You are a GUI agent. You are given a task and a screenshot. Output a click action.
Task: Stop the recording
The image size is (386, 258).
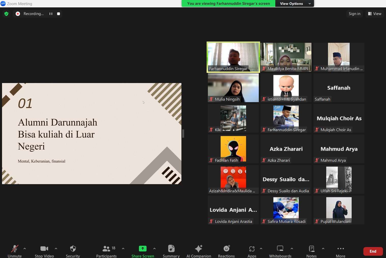pos(59,14)
